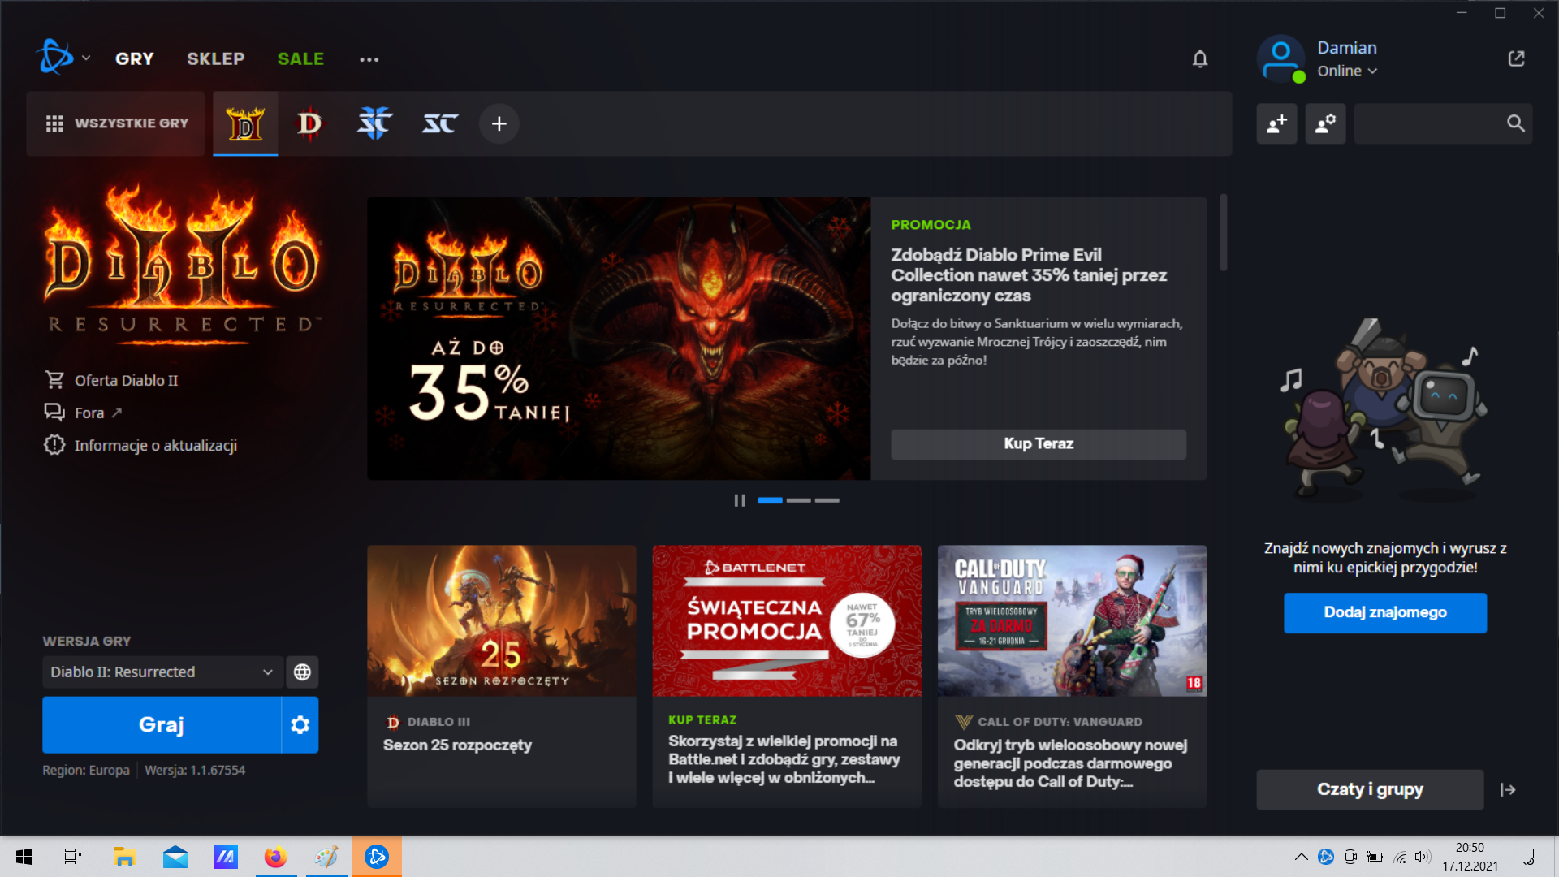1559x877 pixels.
Task: Open the purple stylized-M taskbar app
Action: click(x=225, y=857)
